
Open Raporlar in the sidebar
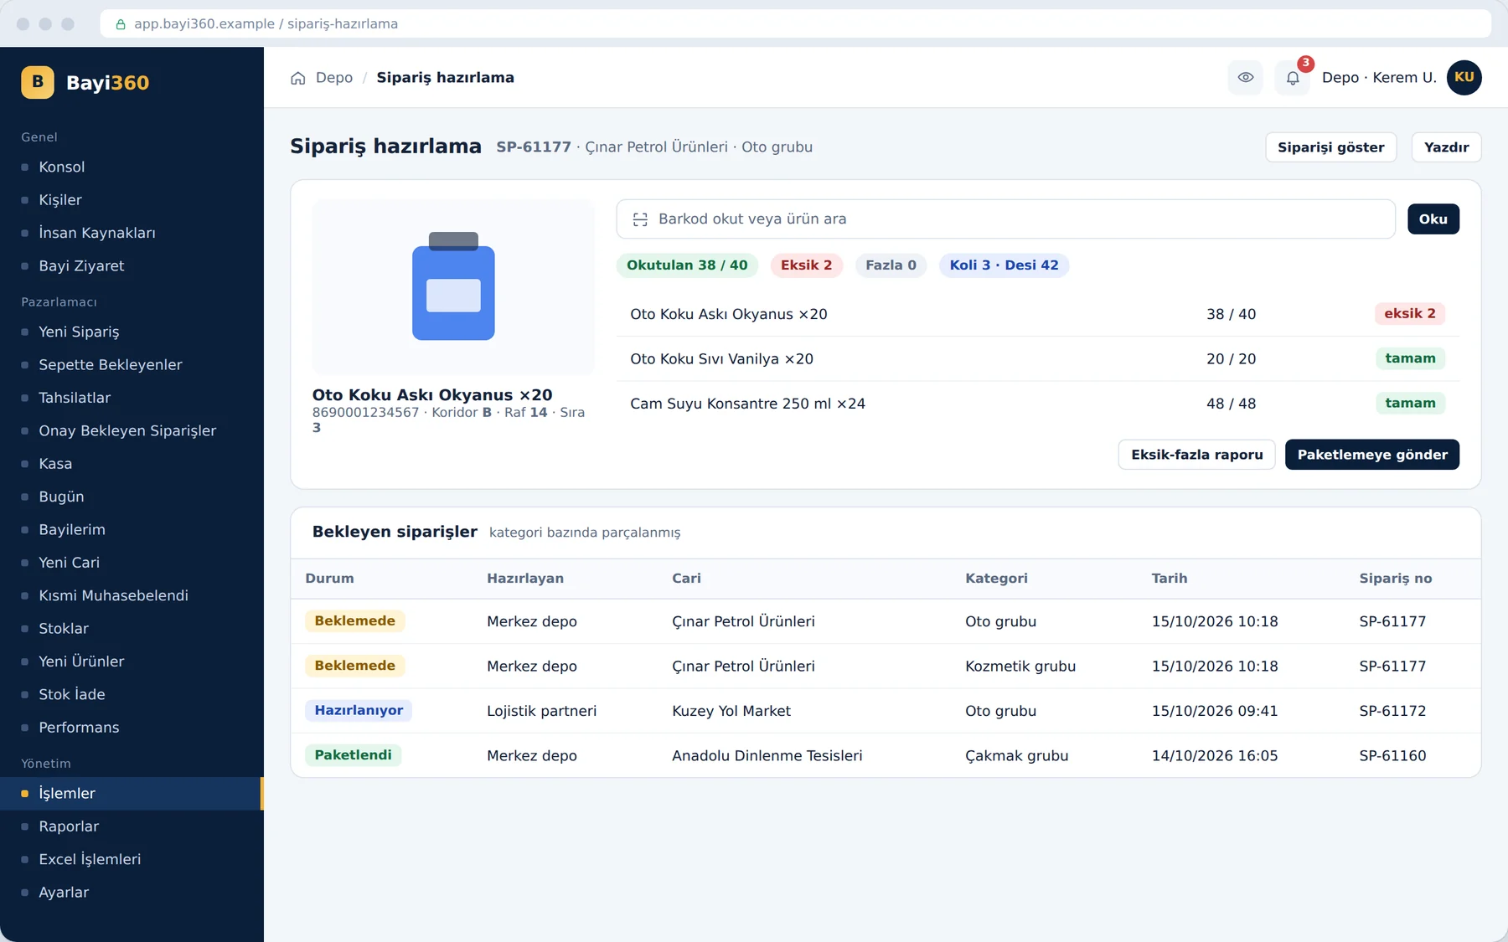coord(132,826)
